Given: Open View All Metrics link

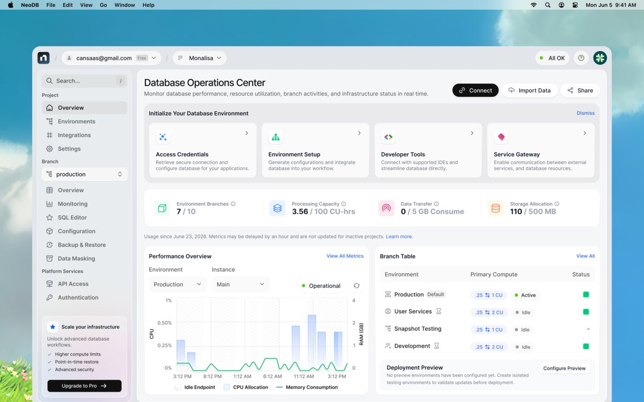Looking at the screenshot, I should coord(345,256).
